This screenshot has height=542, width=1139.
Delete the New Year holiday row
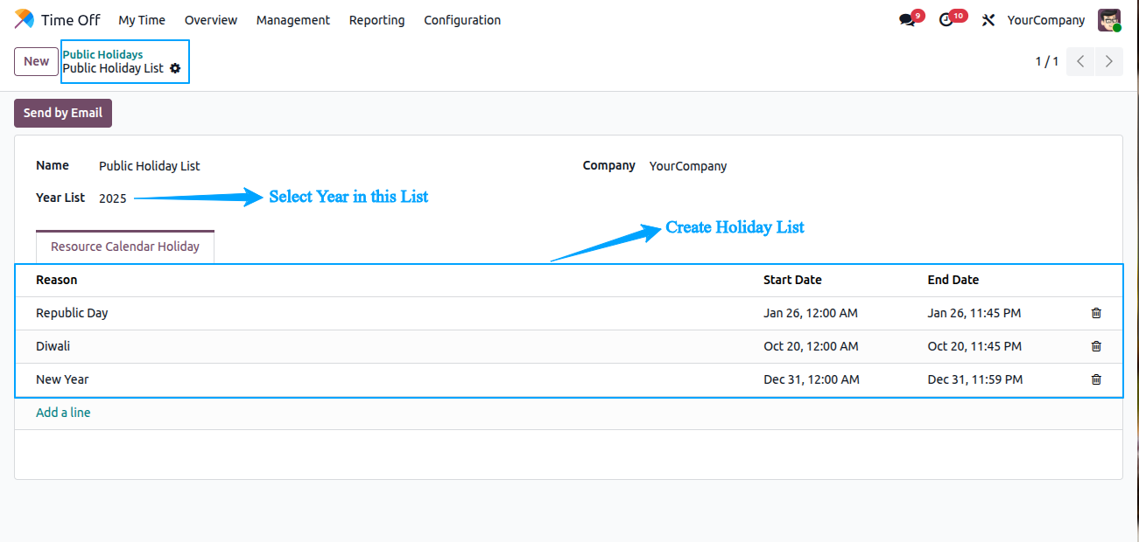click(x=1096, y=379)
